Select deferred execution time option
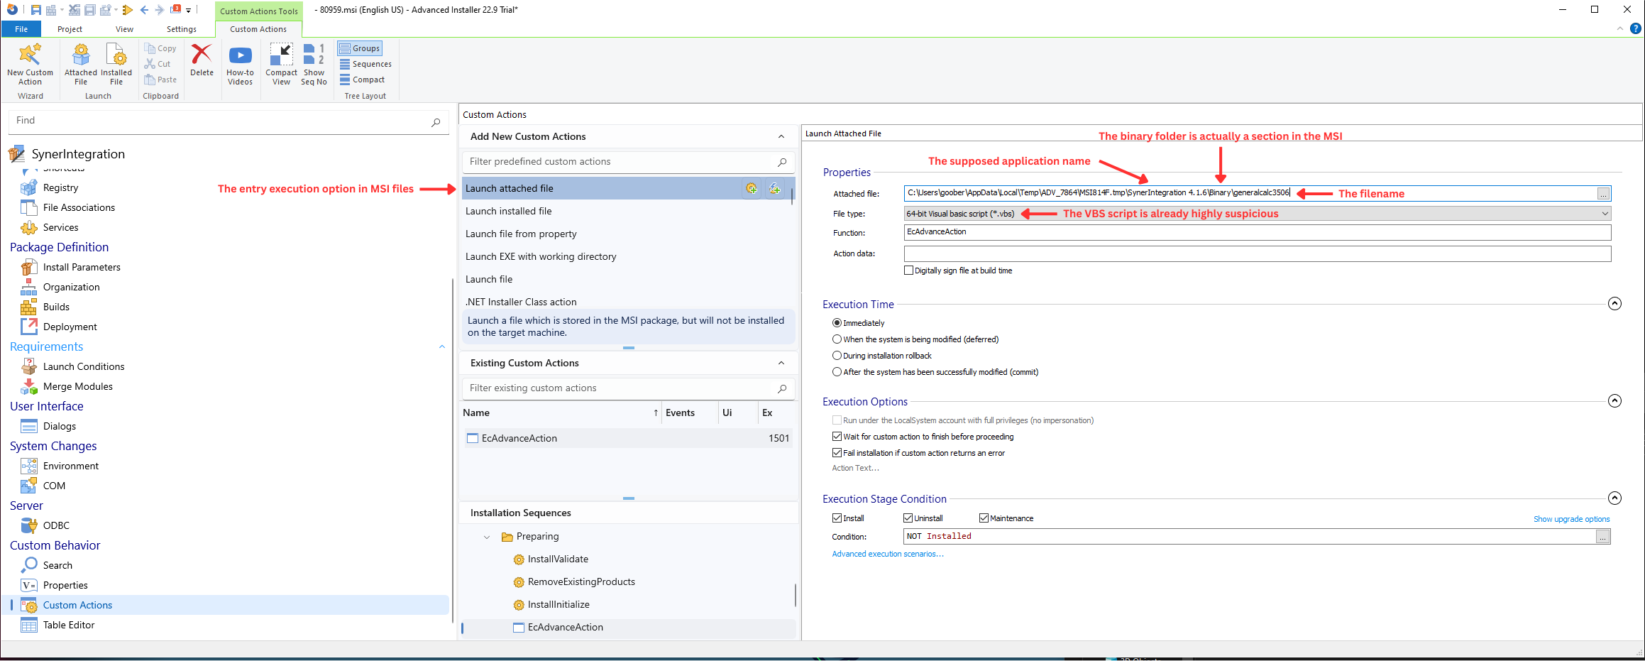The height and width of the screenshot is (661, 1645). click(x=837, y=339)
